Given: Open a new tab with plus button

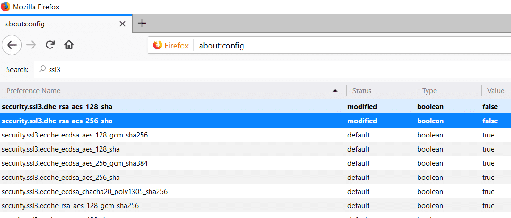Looking at the screenshot, I should (142, 23).
